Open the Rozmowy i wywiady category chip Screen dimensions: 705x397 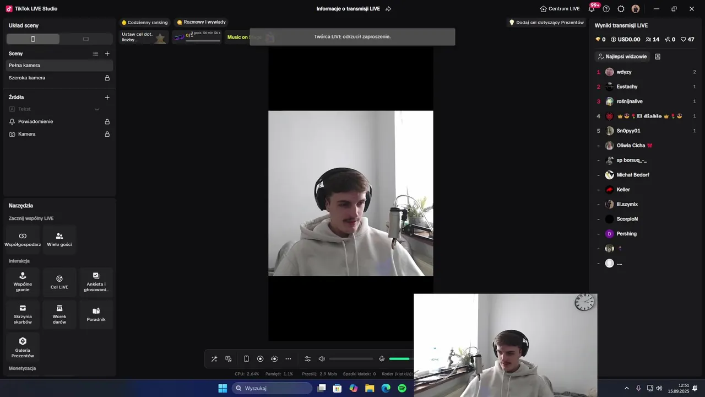click(201, 22)
